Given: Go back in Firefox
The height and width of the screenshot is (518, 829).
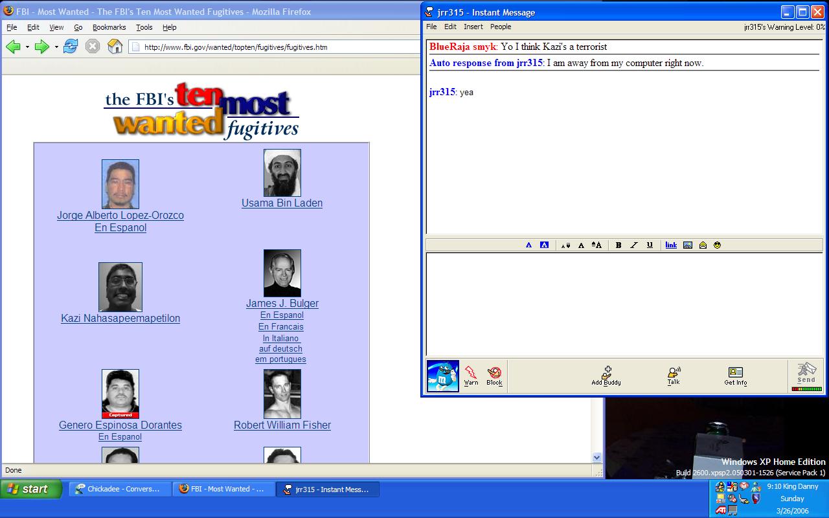Looking at the screenshot, I should coord(12,47).
